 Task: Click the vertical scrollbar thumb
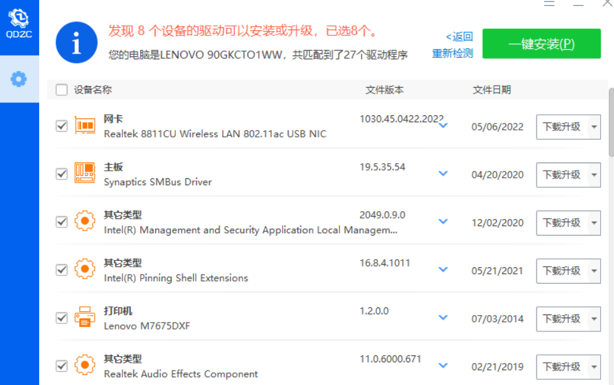[610, 122]
